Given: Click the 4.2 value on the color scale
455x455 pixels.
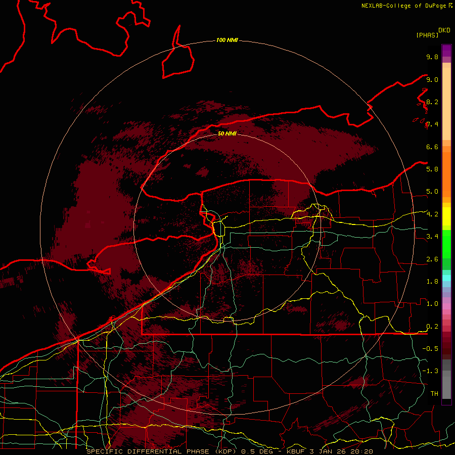Looking at the screenshot, I should 432,214.
